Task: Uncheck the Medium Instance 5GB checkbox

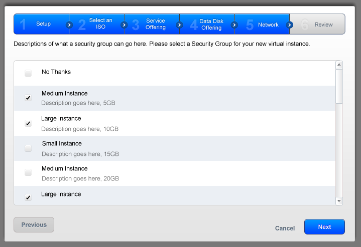Action: (28, 98)
